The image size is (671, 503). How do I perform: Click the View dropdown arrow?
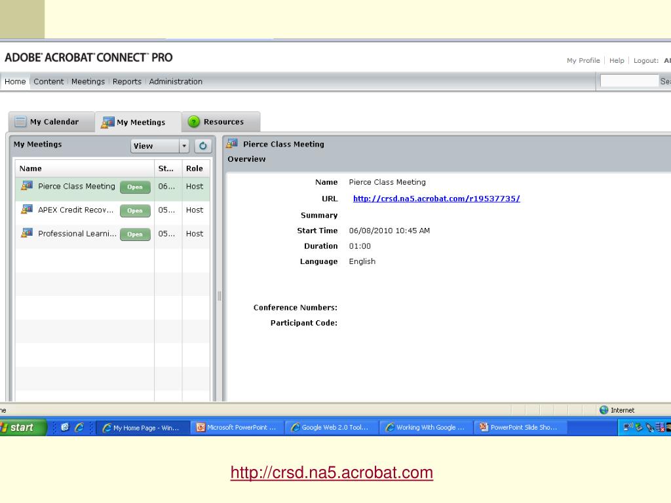[x=184, y=146]
